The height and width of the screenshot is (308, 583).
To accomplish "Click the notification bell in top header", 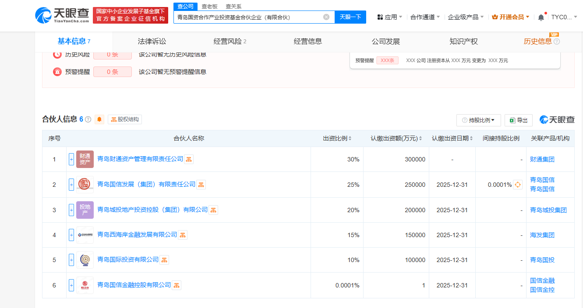I will pyautogui.click(x=541, y=17).
